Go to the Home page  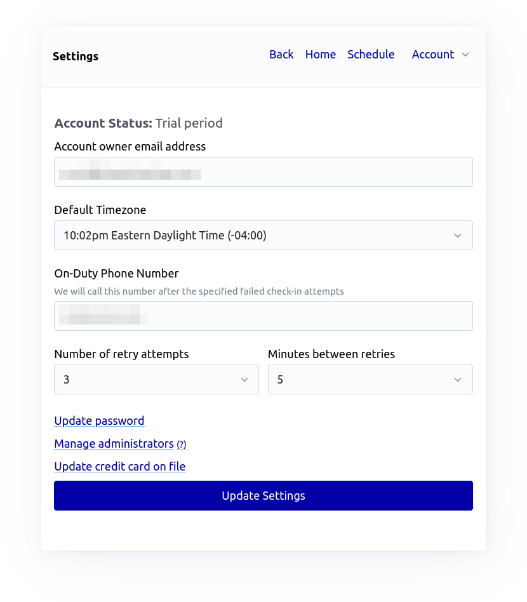point(321,55)
